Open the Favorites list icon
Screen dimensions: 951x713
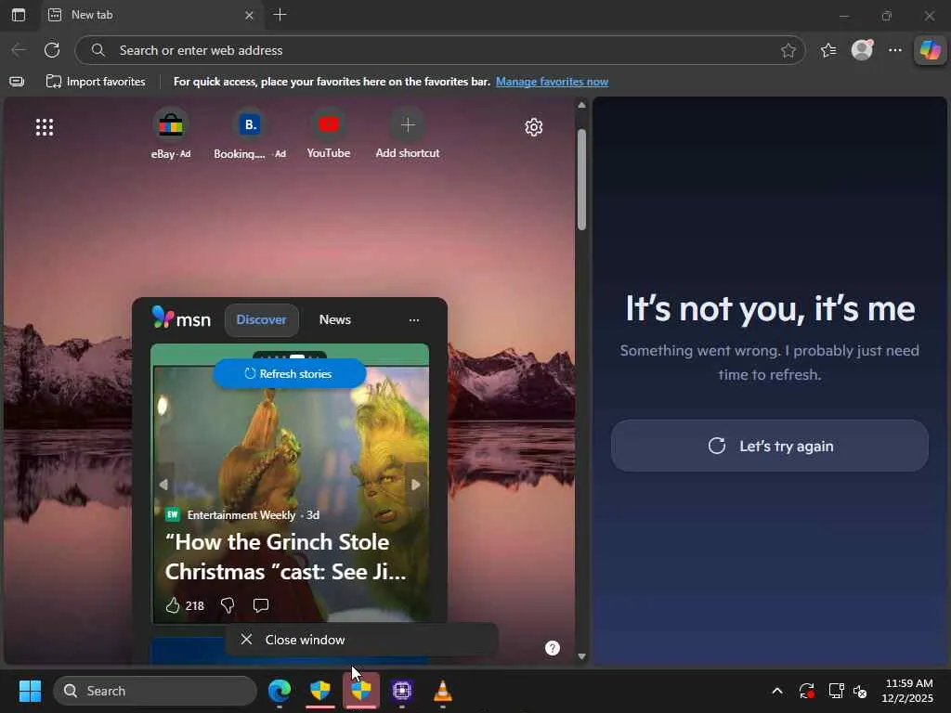827,50
